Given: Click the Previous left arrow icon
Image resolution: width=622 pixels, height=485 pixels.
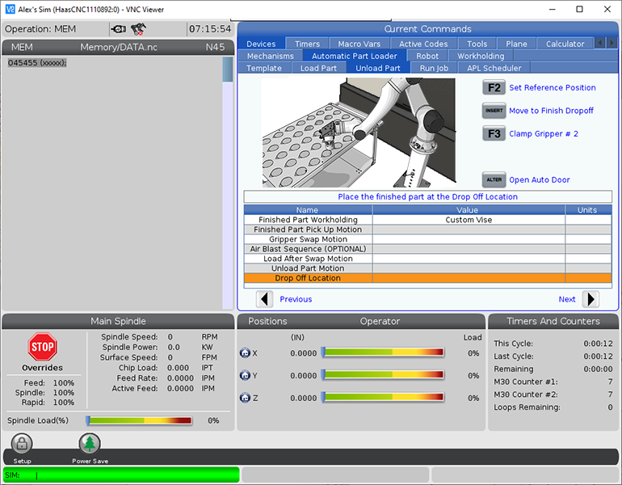Looking at the screenshot, I should coord(265,299).
